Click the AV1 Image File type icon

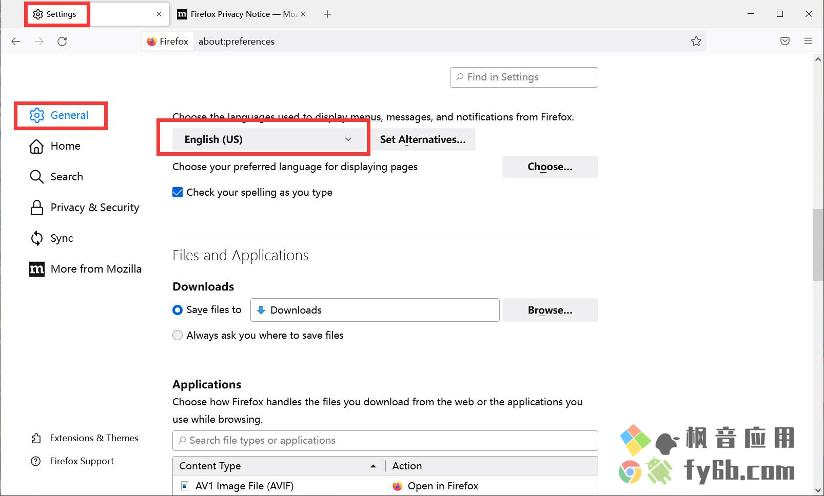point(185,486)
